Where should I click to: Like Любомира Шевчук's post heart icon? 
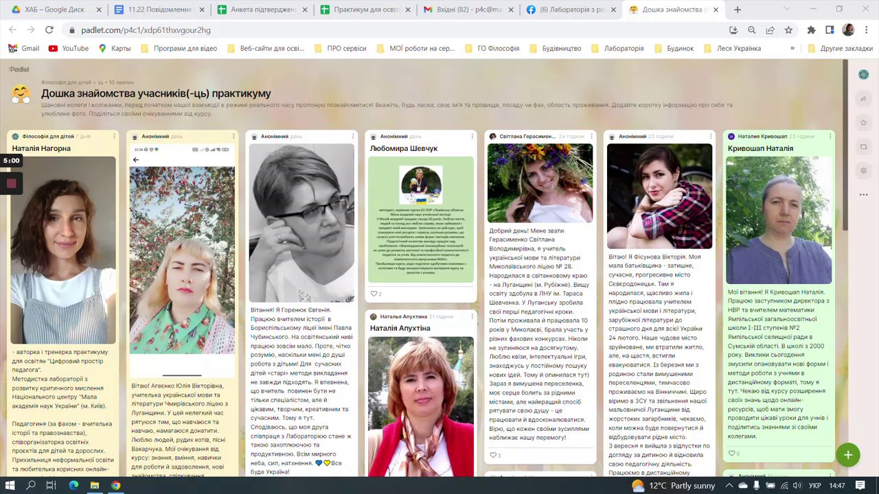coord(374,294)
